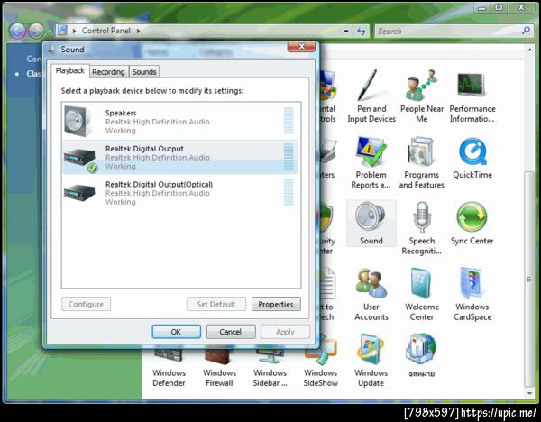The height and width of the screenshot is (422, 541).
Task: Open People Near Me icon
Action: pyautogui.click(x=422, y=96)
